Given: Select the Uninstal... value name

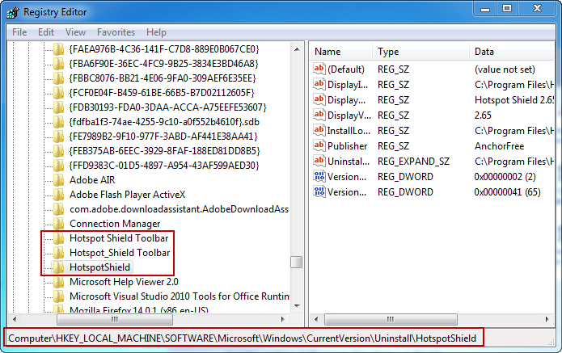Looking at the screenshot, I should (349, 161).
